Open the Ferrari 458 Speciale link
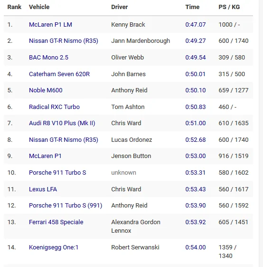263x267 pixels. pyautogui.click(x=56, y=222)
